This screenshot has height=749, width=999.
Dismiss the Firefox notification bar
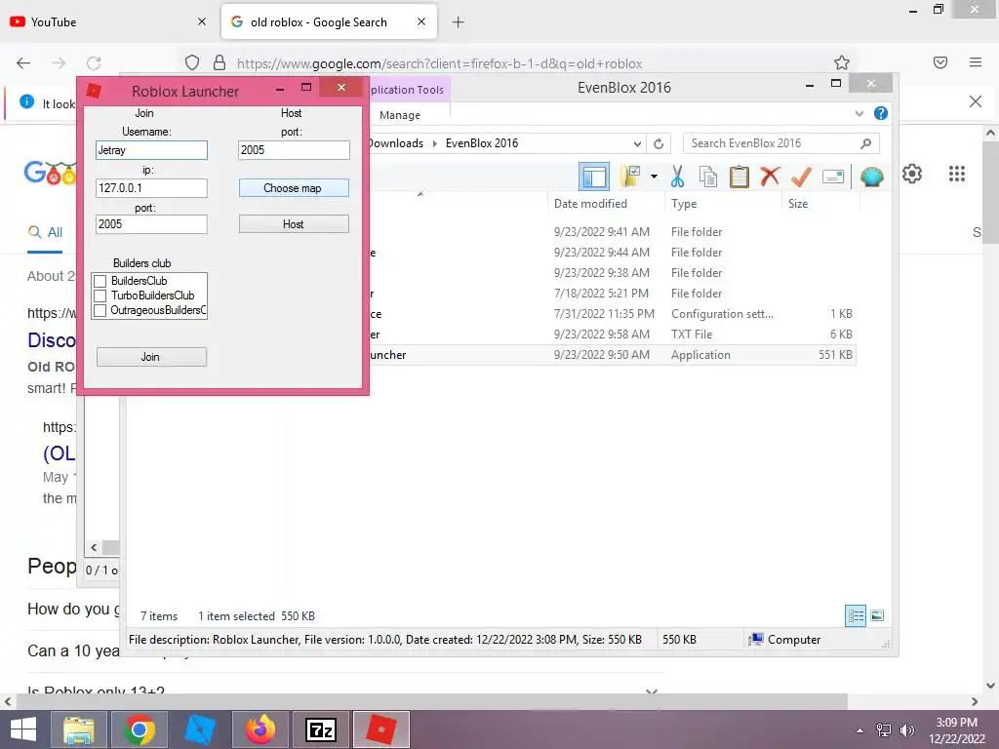tap(975, 101)
